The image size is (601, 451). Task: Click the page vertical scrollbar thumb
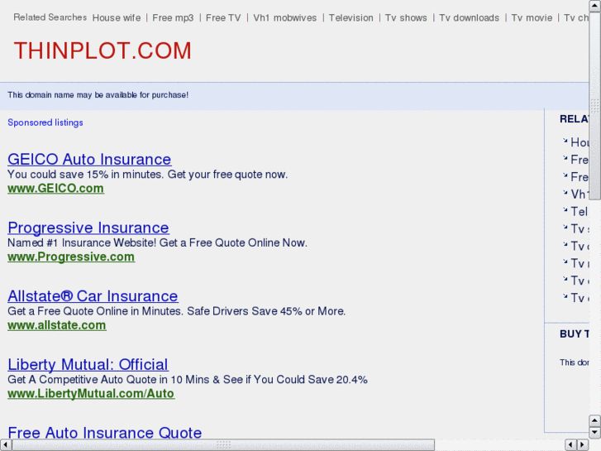pyautogui.click(x=595, y=106)
